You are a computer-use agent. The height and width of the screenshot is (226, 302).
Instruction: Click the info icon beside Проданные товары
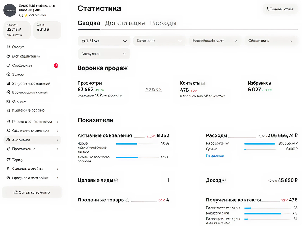(128, 200)
